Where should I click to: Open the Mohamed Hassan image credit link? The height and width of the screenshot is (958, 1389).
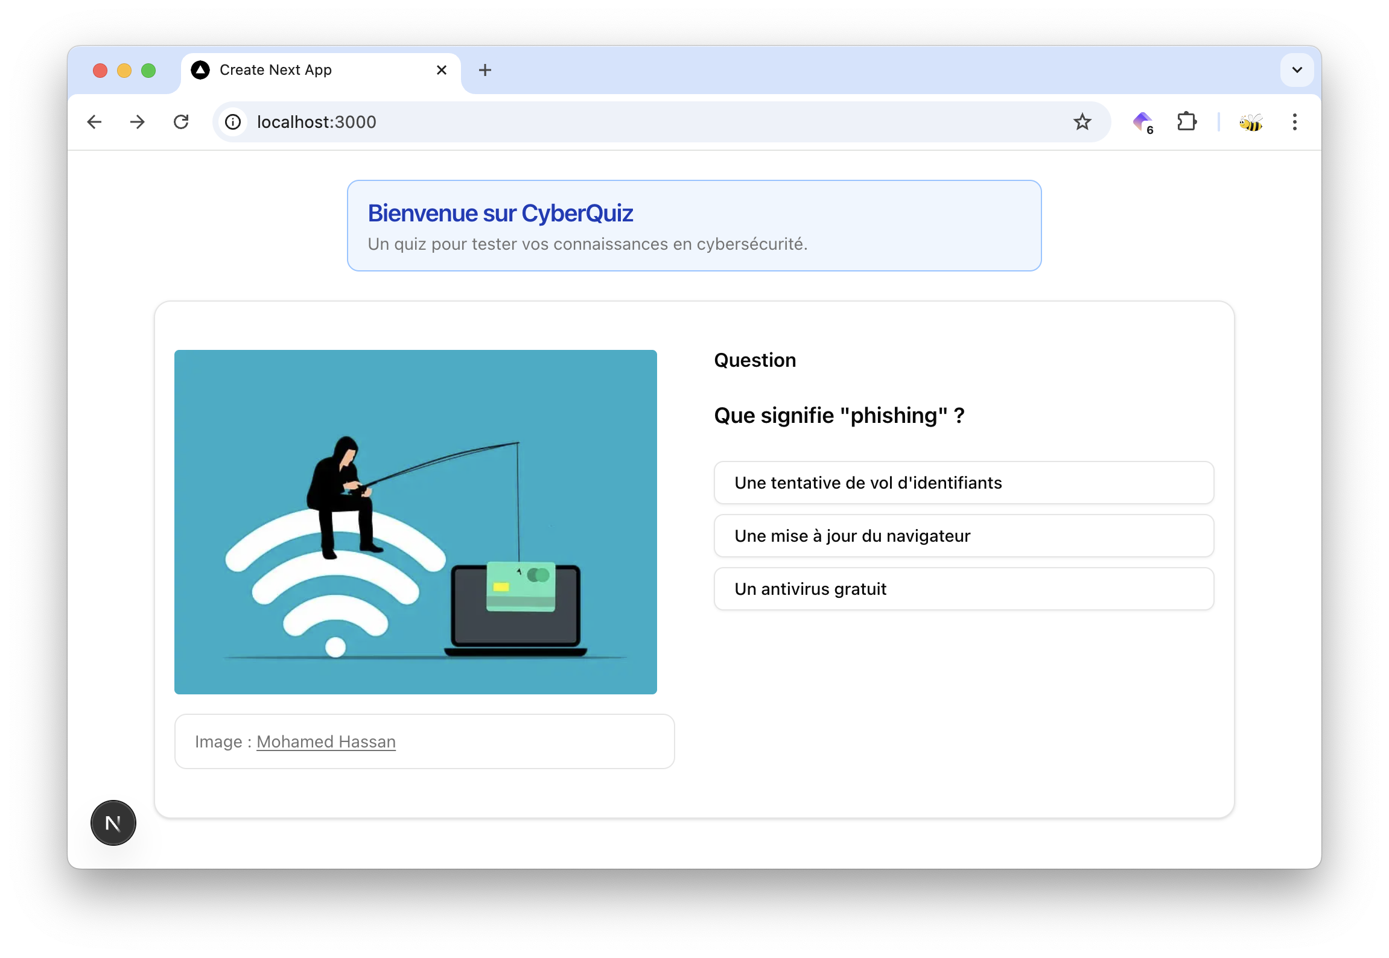tap(326, 741)
